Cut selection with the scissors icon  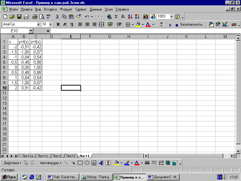57,17
